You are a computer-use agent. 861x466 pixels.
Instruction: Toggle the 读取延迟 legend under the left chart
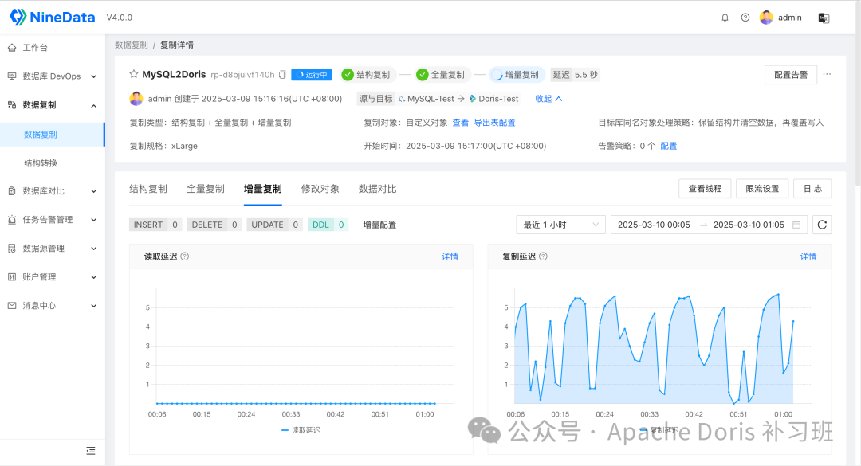(x=301, y=429)
